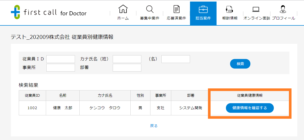Click department cell システム開発
Viewport: 304px width, 140px height.
(191, 108)
